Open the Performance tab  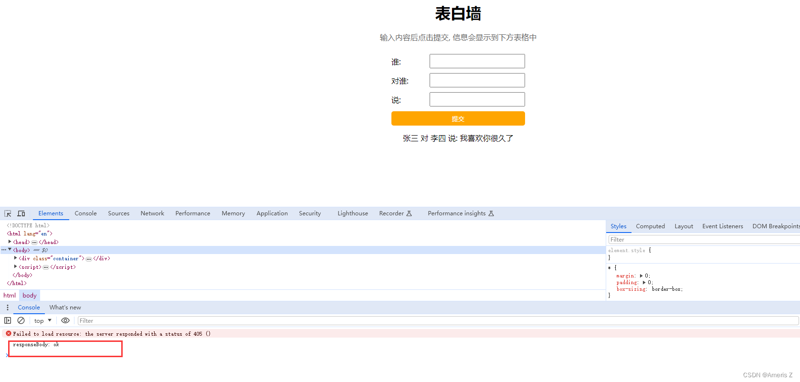tap(192, 213)
